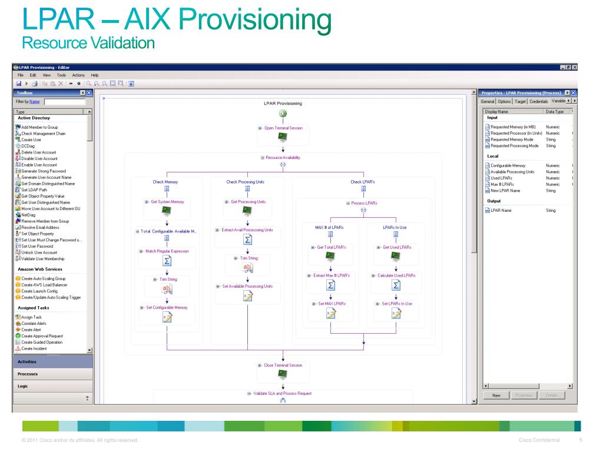This screenshot has height=452, width=603.
Task: Expand the Set Configurable Memory node
Action: (x=142, y=307)
